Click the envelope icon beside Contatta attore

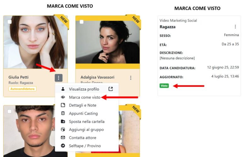63,137
